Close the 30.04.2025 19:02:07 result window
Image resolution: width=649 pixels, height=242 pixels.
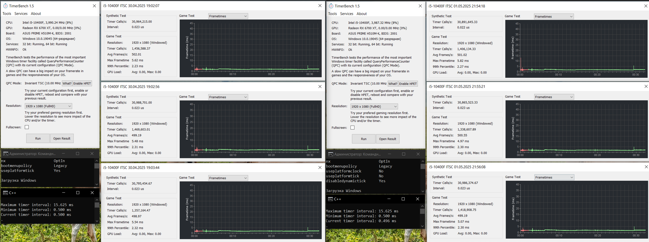(x=320, y=6)
